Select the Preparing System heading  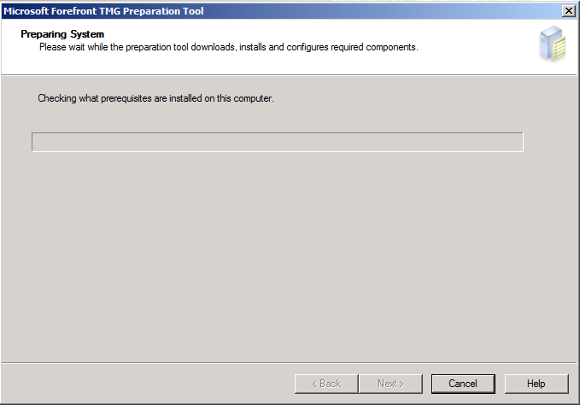[x=62, y=34]
